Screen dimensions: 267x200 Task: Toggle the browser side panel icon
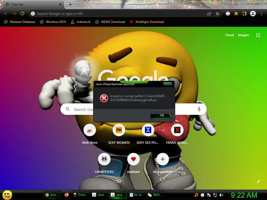coord(245,14)
